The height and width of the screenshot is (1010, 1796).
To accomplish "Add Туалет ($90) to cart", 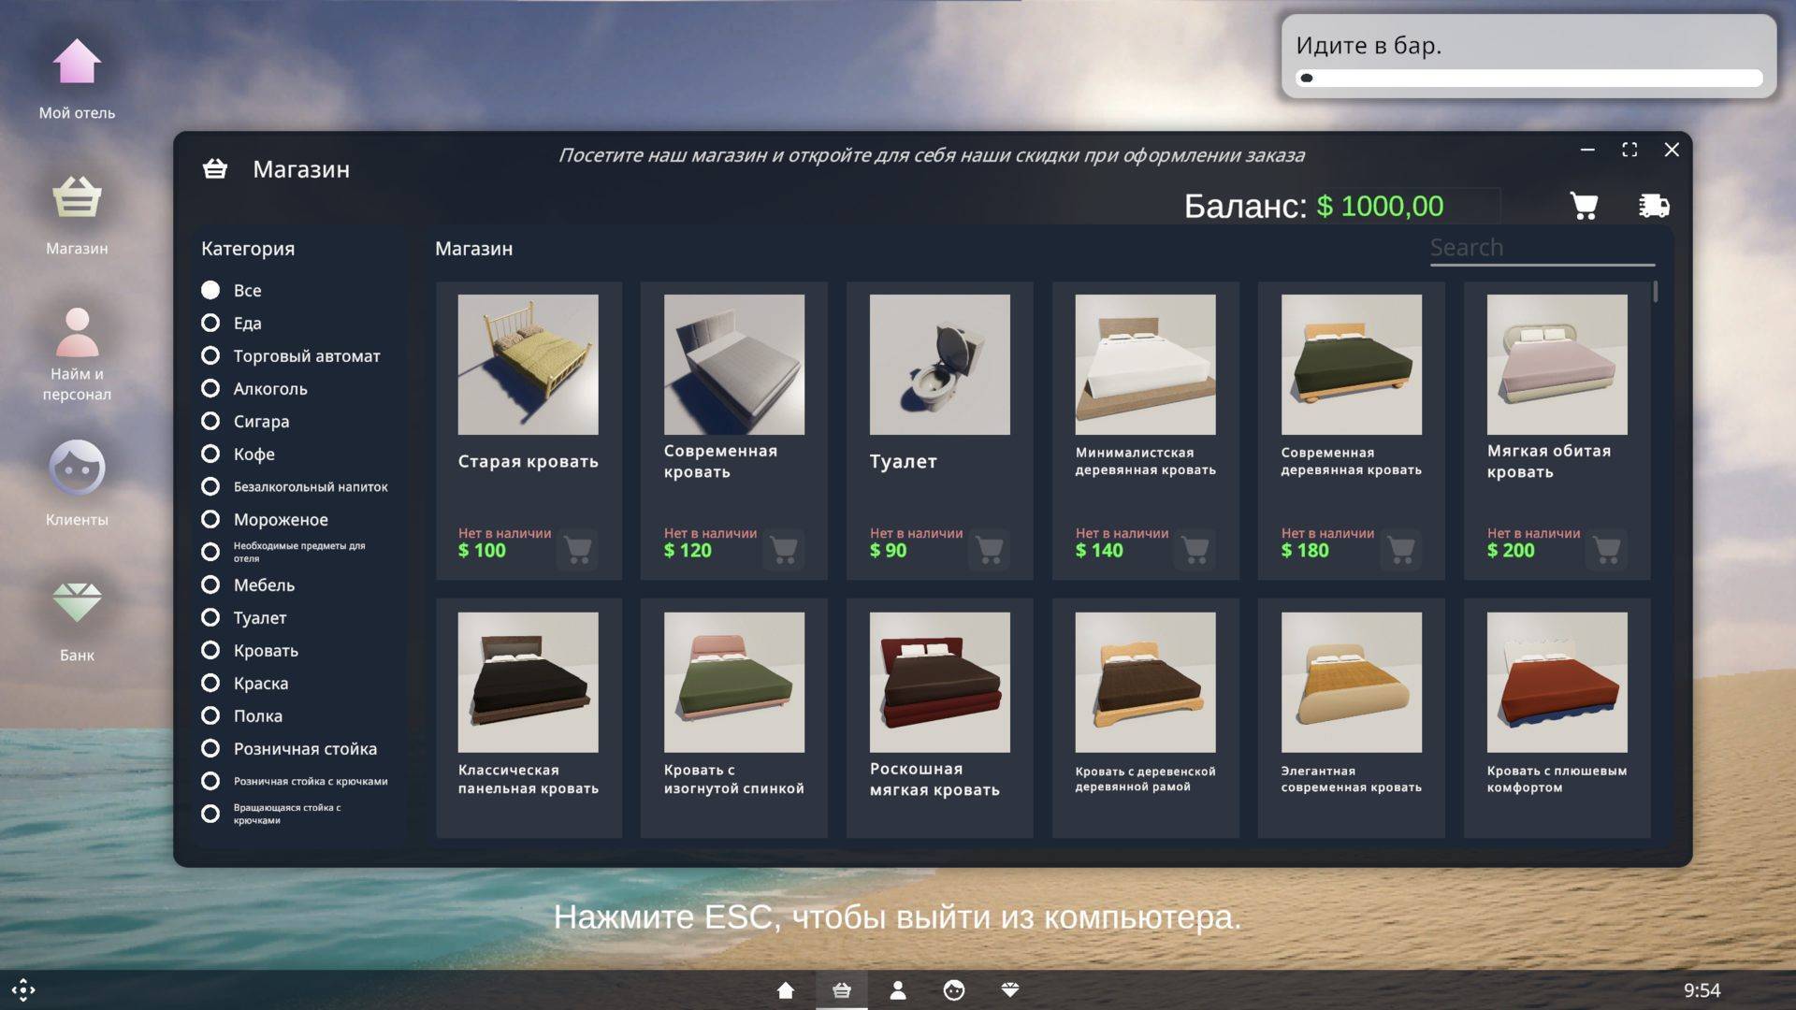I will 990,549.
